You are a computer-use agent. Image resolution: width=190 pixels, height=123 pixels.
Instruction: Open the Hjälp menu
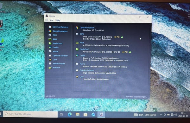[58, 20]
